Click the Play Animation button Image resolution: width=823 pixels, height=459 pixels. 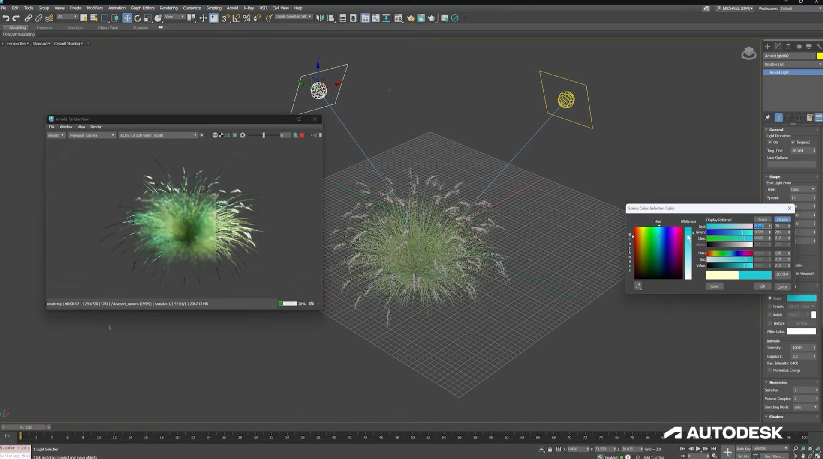point(698,449)
